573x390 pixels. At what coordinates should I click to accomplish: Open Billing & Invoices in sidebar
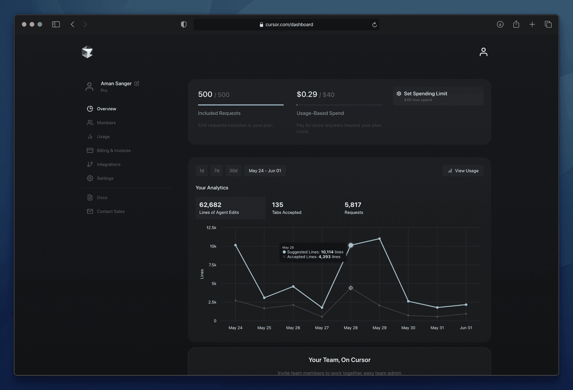pyautogui.click(x=113, y=150)
